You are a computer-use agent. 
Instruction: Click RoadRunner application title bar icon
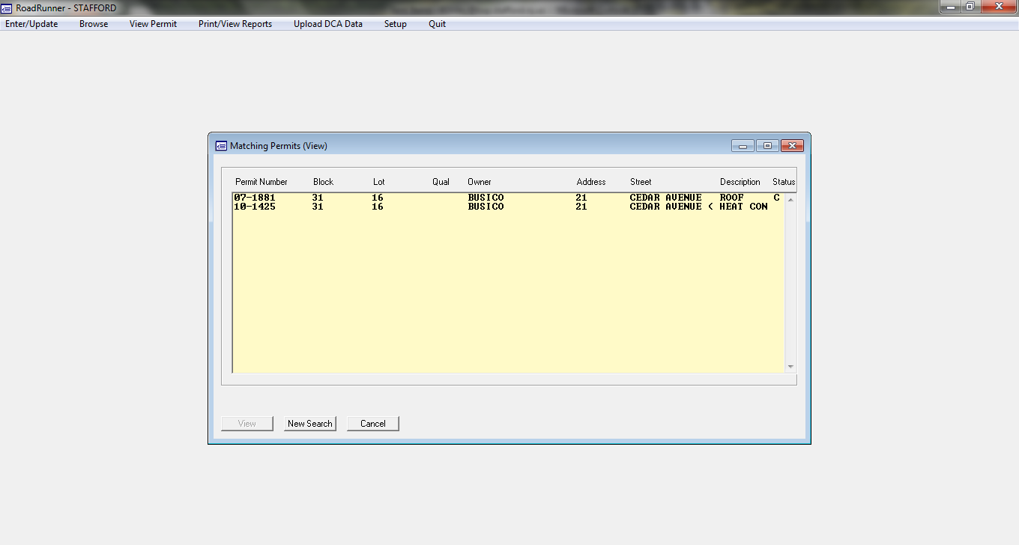[x=7, y=7]
